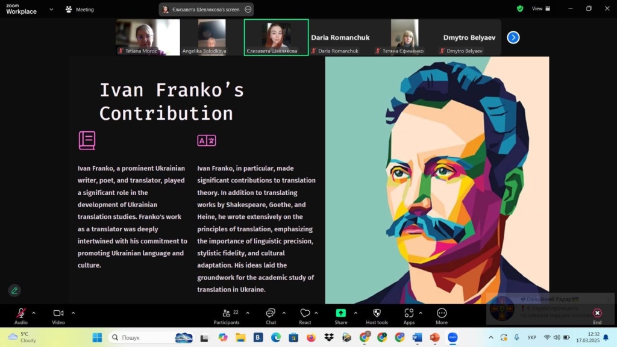Viewport: 617px width, 347px height.
Task: Open the View layout menu
Action: (x=541, y=8)
